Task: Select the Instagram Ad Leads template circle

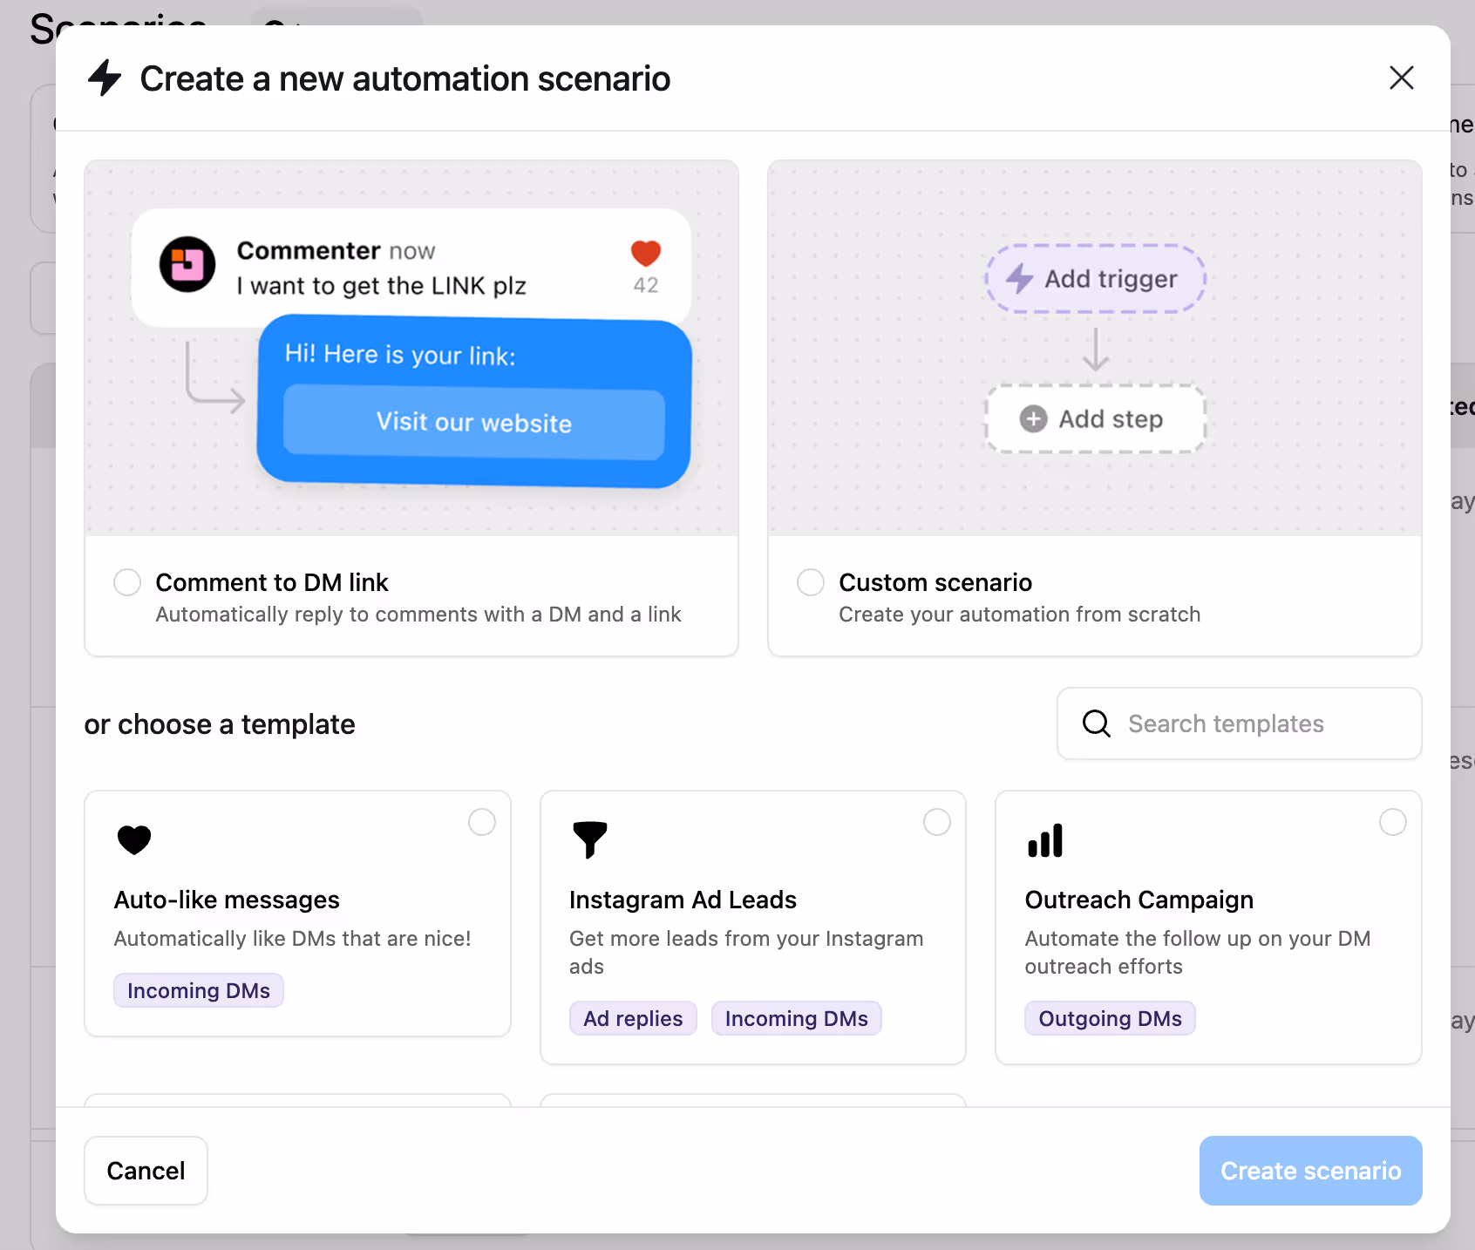Action: tap(937, 821)
